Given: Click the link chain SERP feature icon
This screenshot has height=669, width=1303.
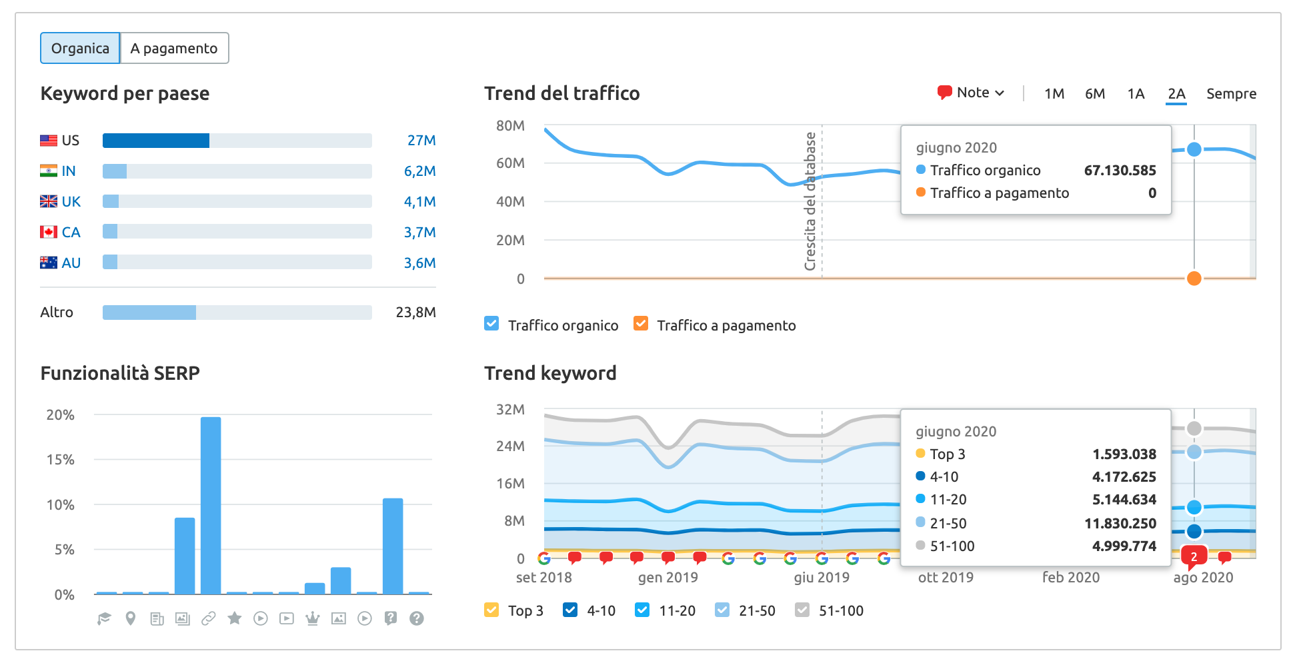Looking at the screenshot, I should click(x=209, y=619).
